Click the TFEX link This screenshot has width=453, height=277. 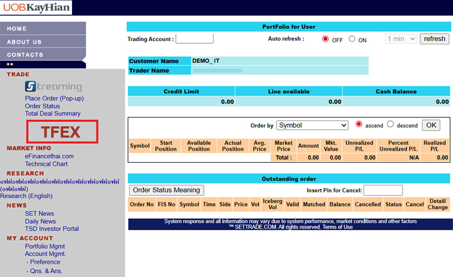click(62, 132)
